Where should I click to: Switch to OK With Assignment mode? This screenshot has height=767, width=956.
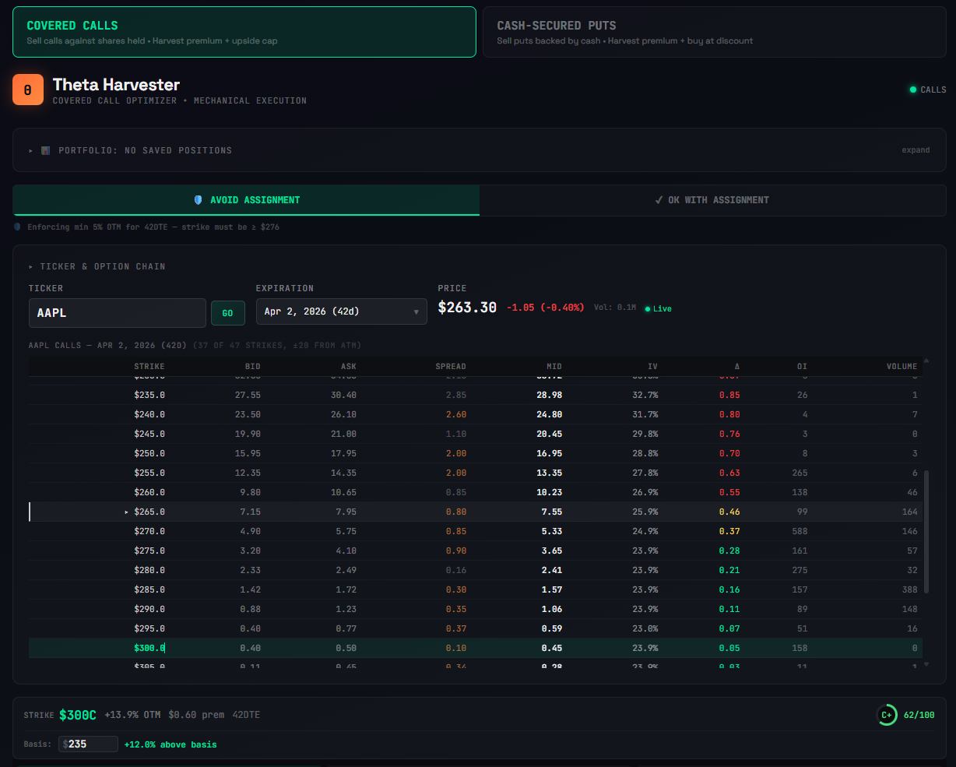click(712, 200)
